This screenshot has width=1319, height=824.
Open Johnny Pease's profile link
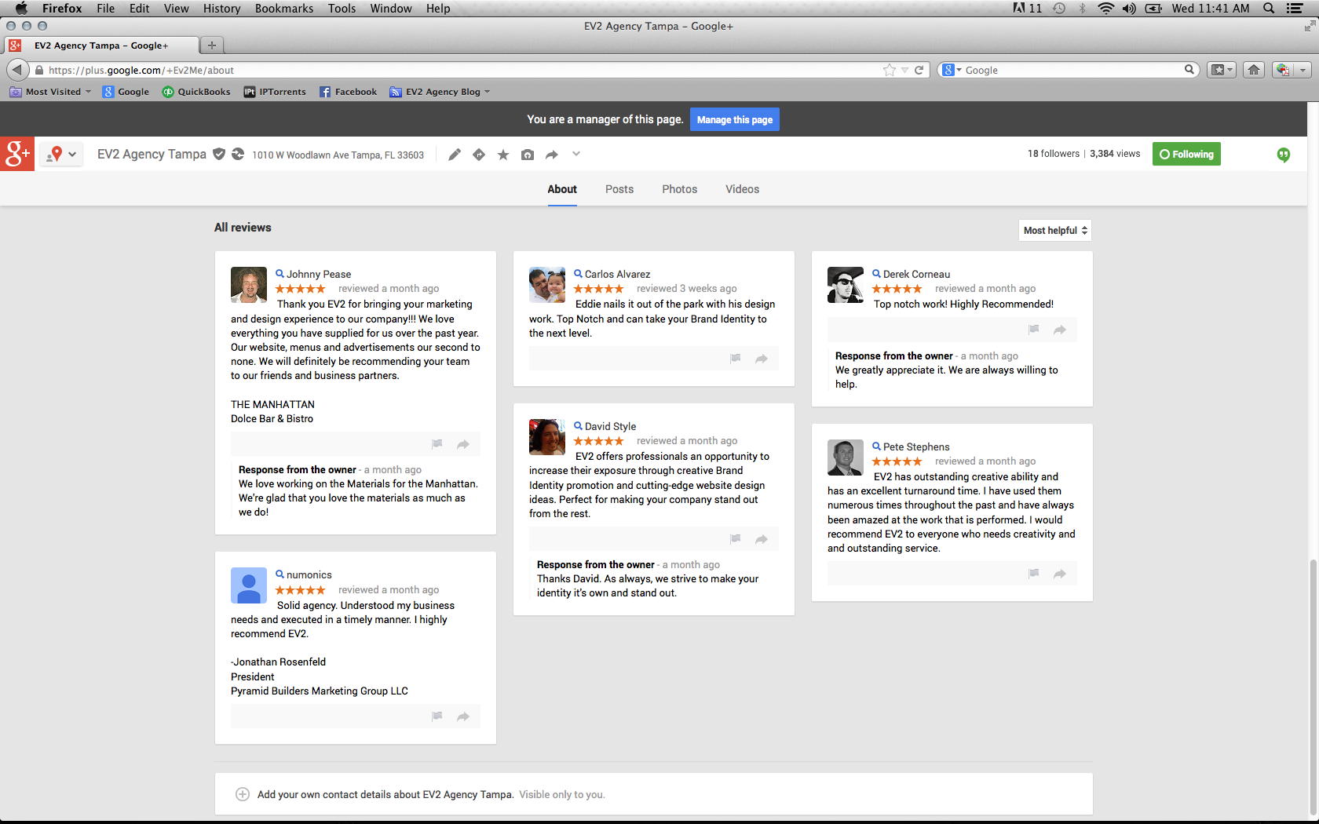(318, 274)
